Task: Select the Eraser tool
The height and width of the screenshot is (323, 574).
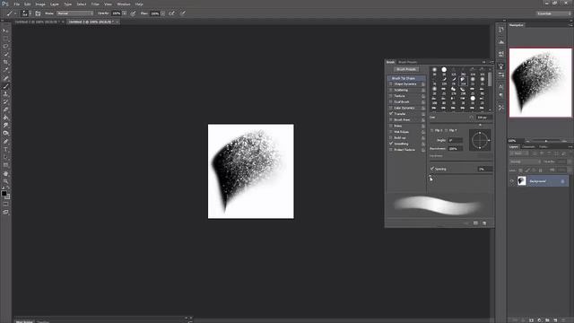Action: [x=5, y=109]
